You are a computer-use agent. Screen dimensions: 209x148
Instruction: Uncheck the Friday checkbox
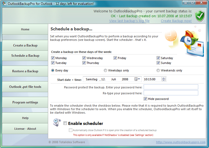coord(115,58)
